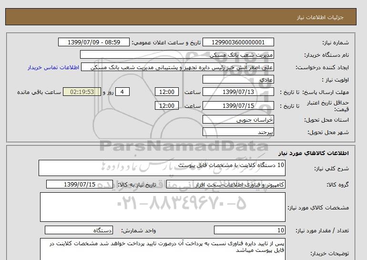Click the buyer organization field 'مدیریت شعب بانک مسکن'
The width and height of the screenshot is (367, 260).
tap(177, 54)
